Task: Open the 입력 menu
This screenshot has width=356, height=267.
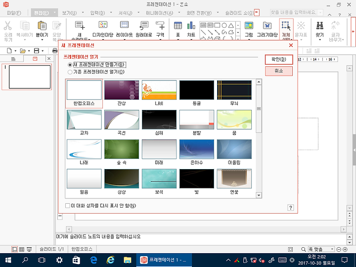Action: click(x=97, y=13)
